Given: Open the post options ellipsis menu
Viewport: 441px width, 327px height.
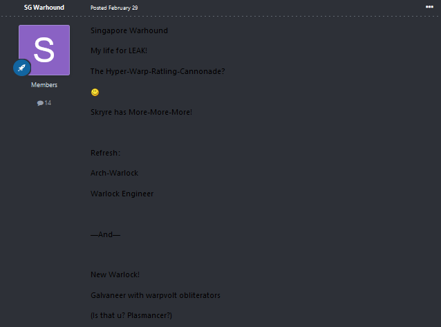Looking at the screenshot, I should click(x=429, y=7).
